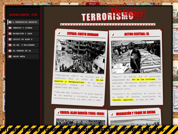Click the 'Periodo más Cruento' paragraph
Viewport: 178px width, 134px height.
pos(78,96)
